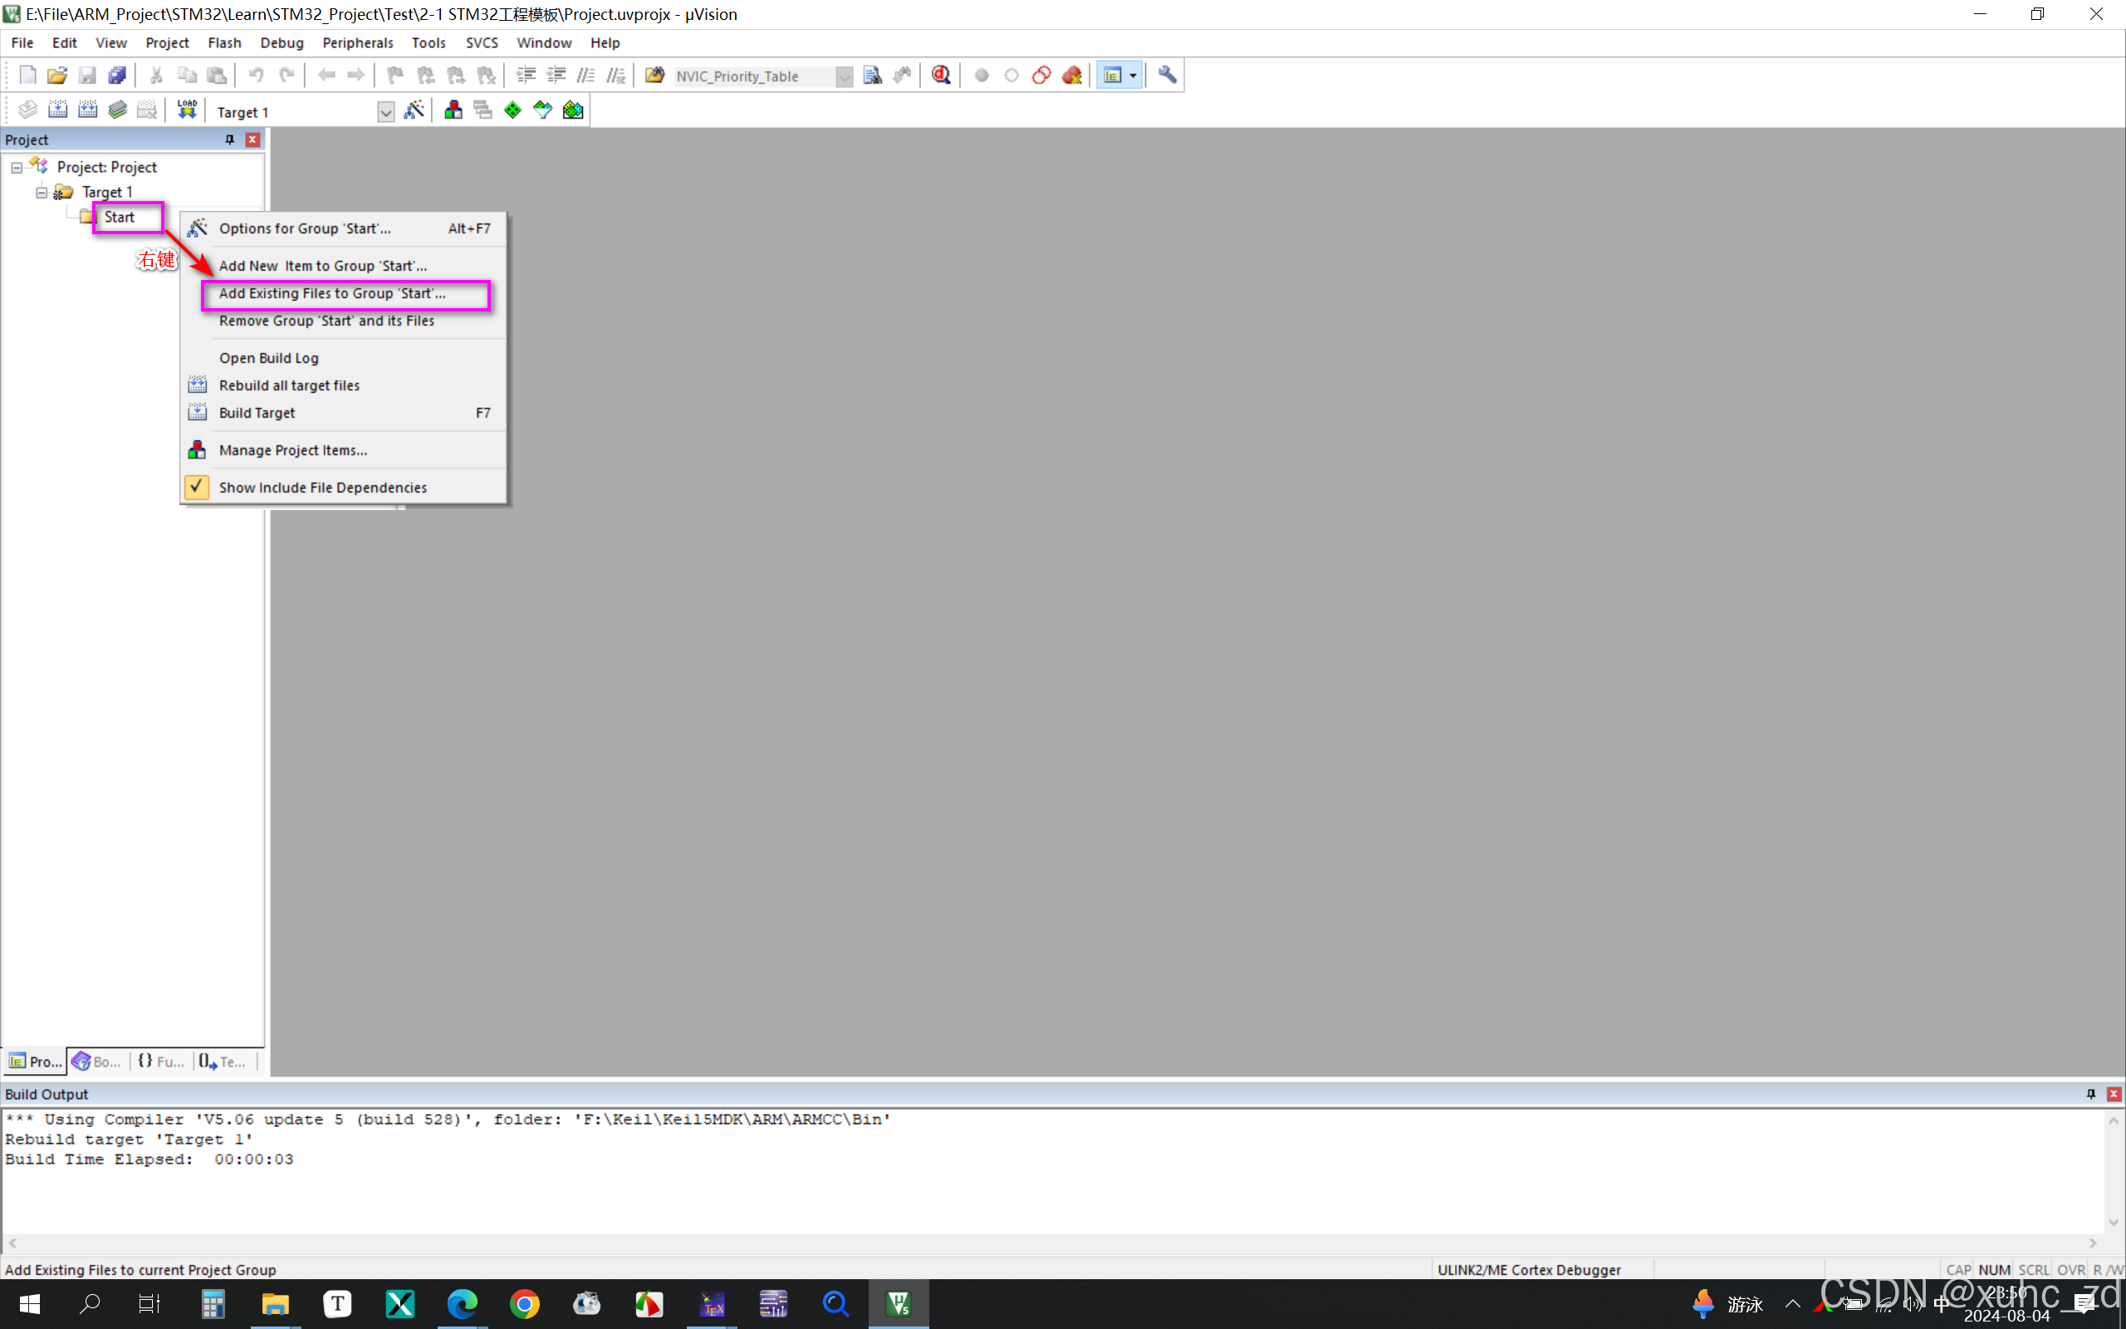Image resolution: width=2126 pixels, height=1329 pixels.
Task: Click the Enable/Disable all breakpoints icon
Action: [1042, 76]
